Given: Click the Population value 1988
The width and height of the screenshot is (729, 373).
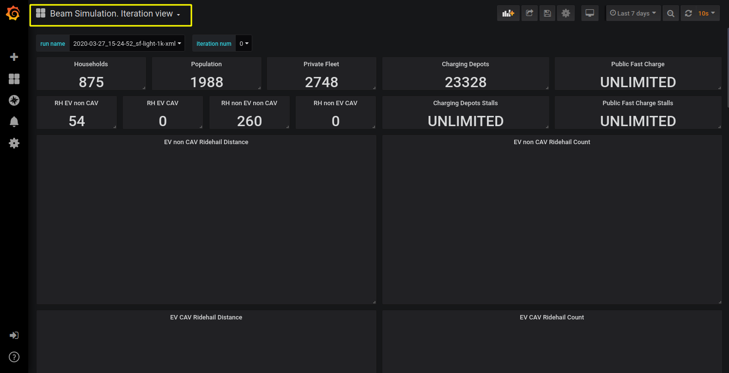Looking at the screenshot, I should pyautogui.click(x=207, y=82).
